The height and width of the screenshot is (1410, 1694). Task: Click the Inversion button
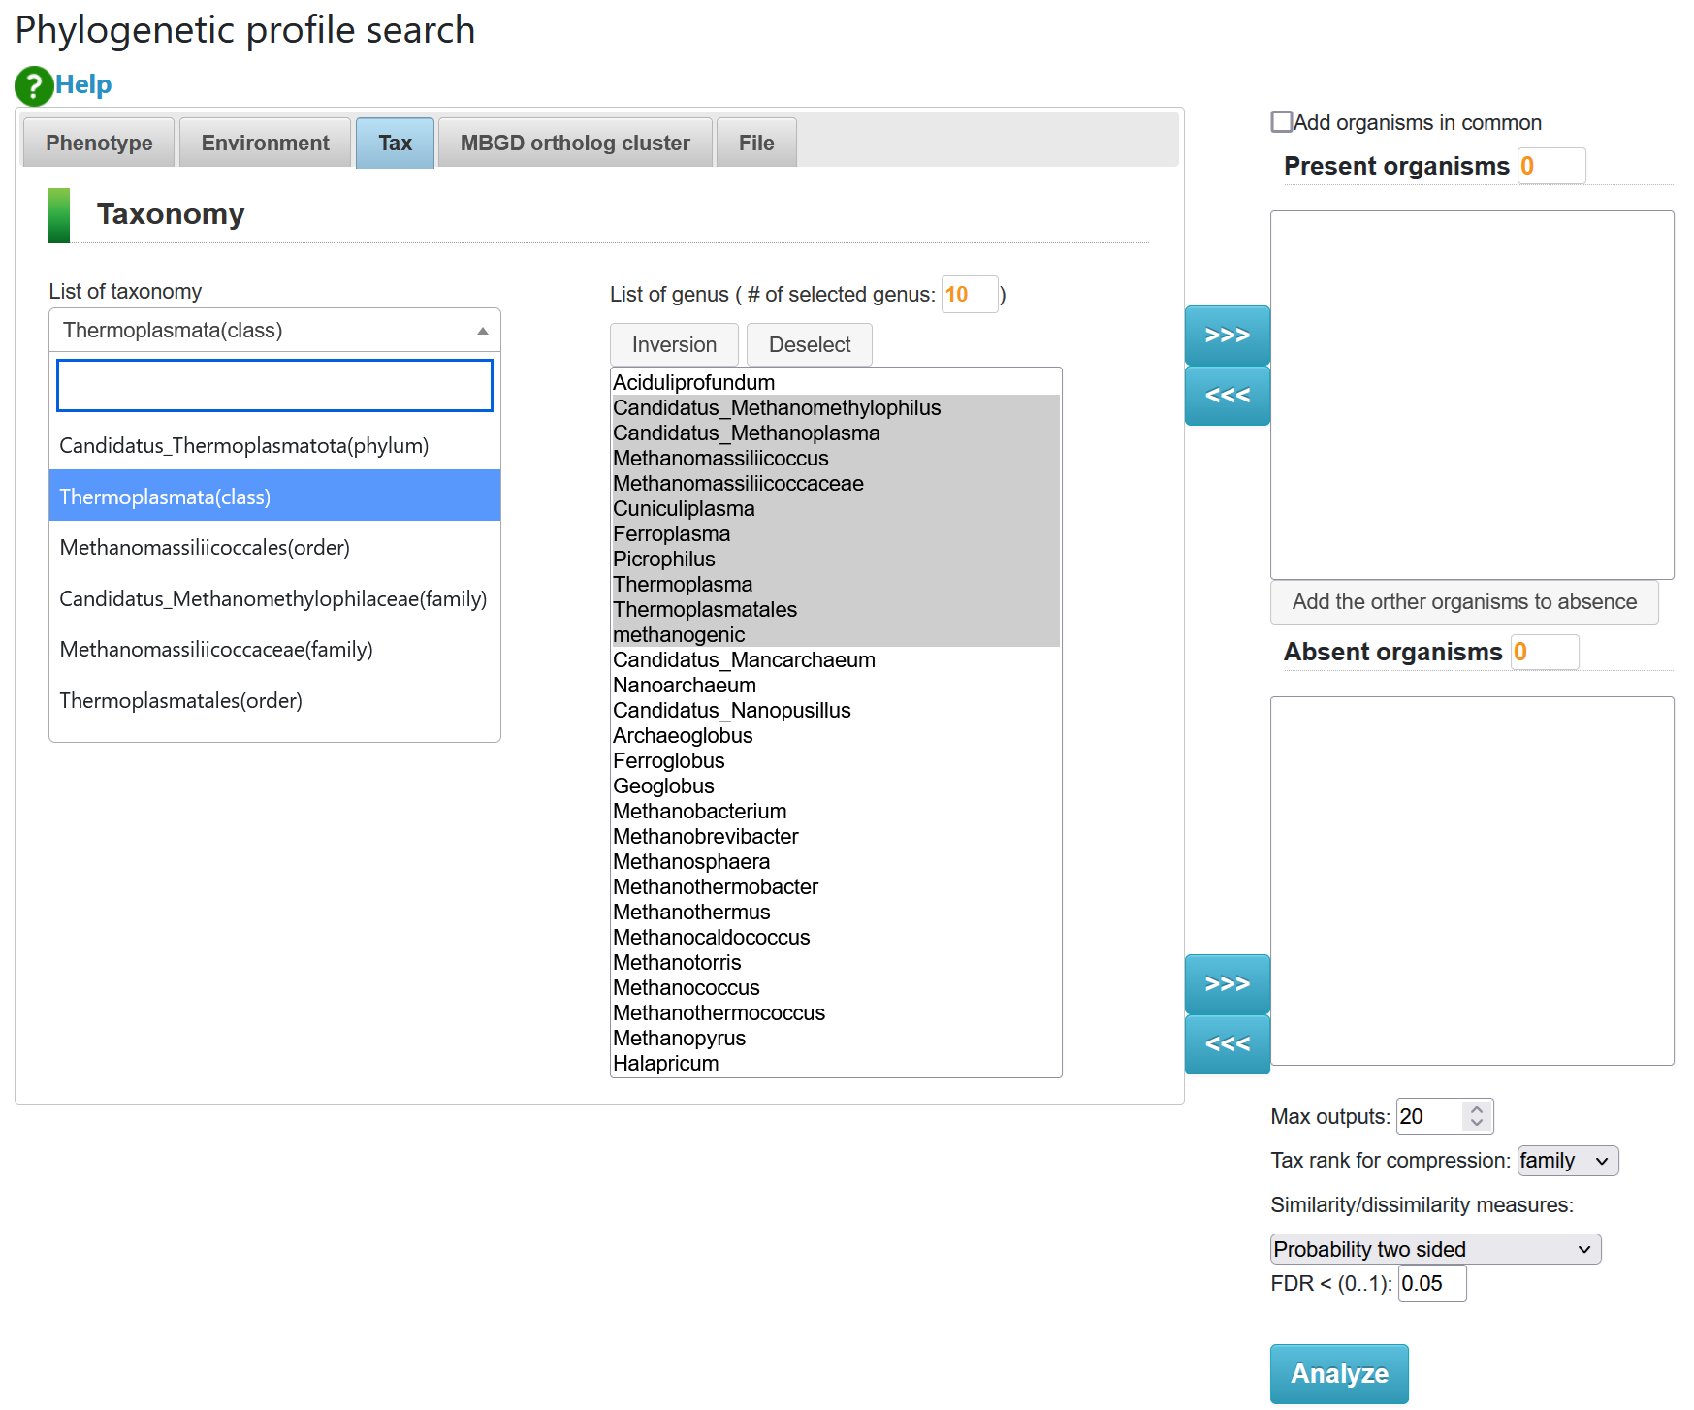pos(674,345)
